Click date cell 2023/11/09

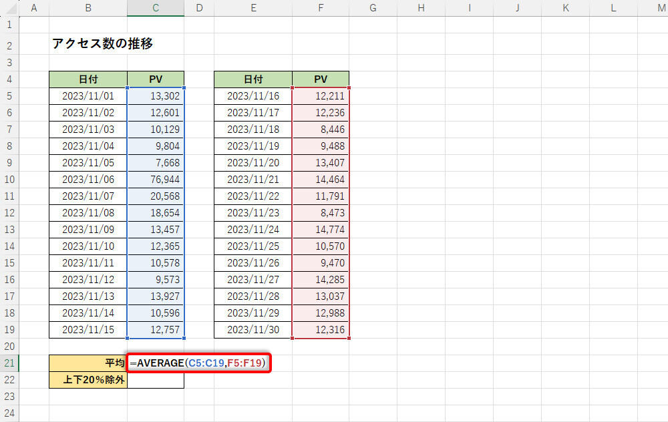[88, 230]
